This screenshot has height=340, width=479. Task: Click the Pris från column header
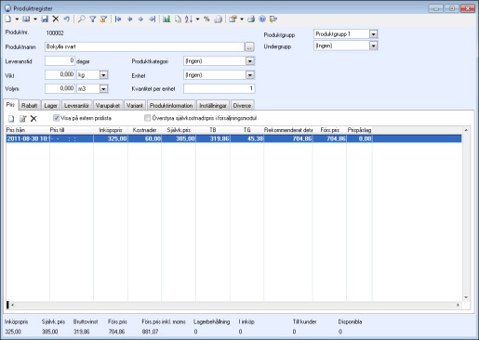click(x=28, y=130)
